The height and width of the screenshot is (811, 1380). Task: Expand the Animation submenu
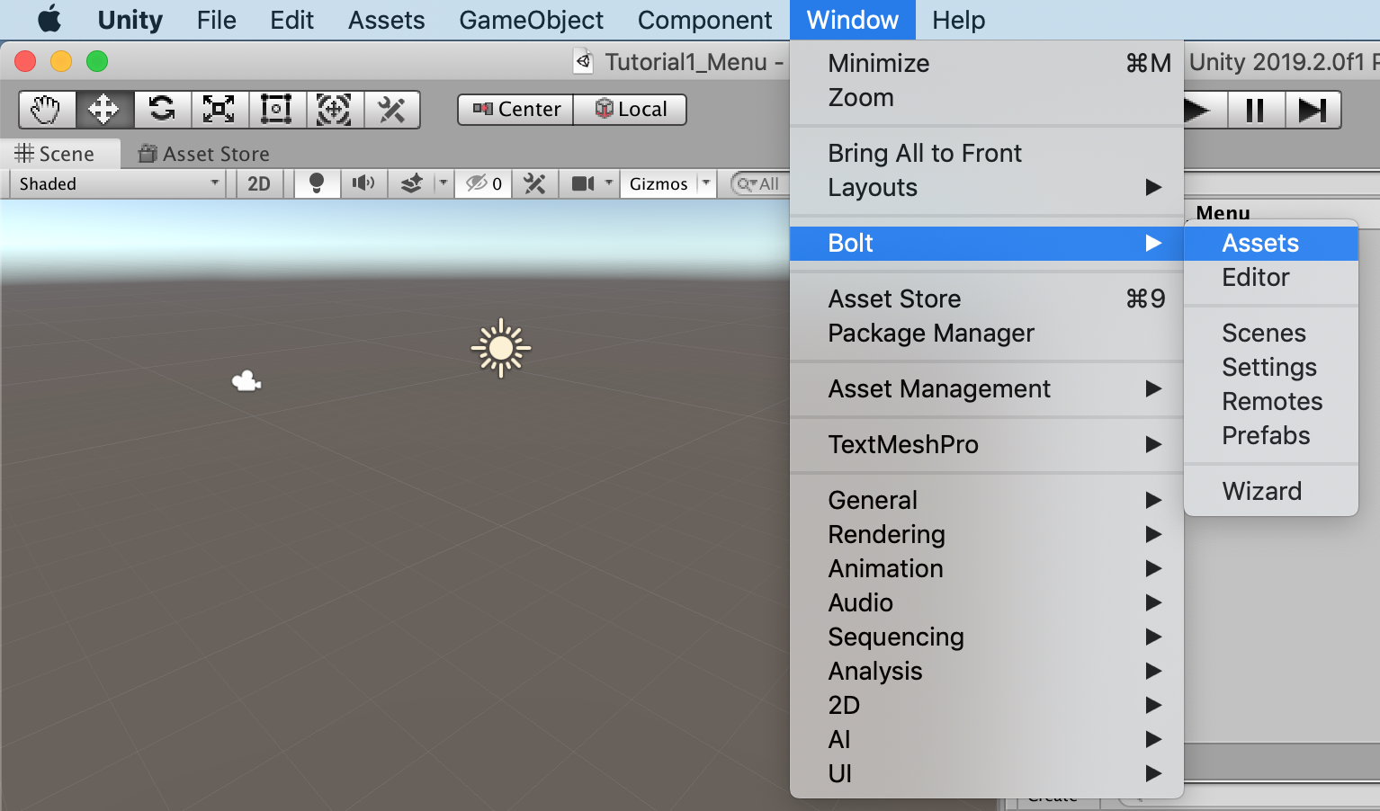pyautogui.click(x=987, y=568)
